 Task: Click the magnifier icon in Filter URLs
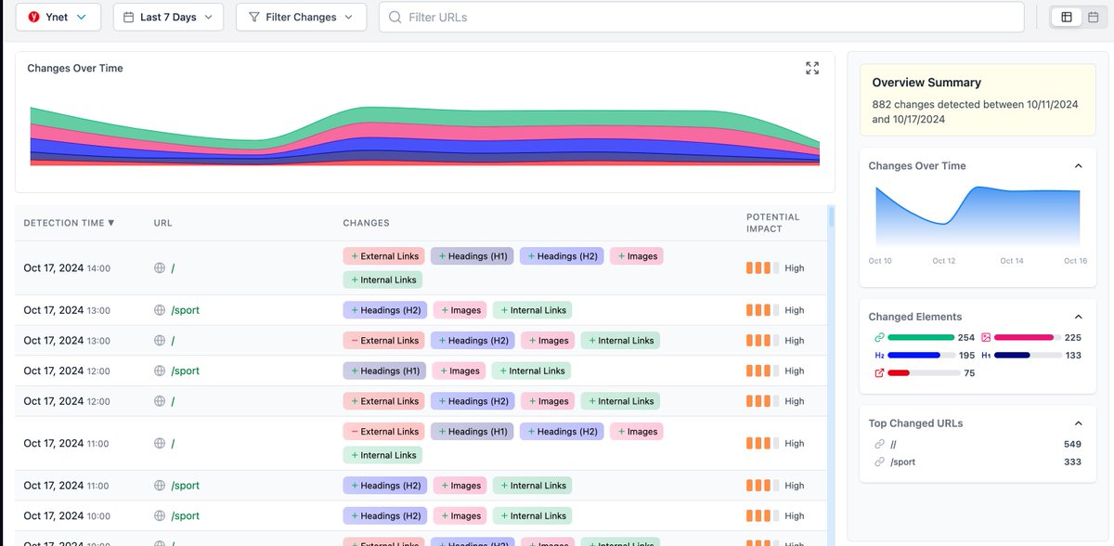pyautogui.click(x=396, y=17)
